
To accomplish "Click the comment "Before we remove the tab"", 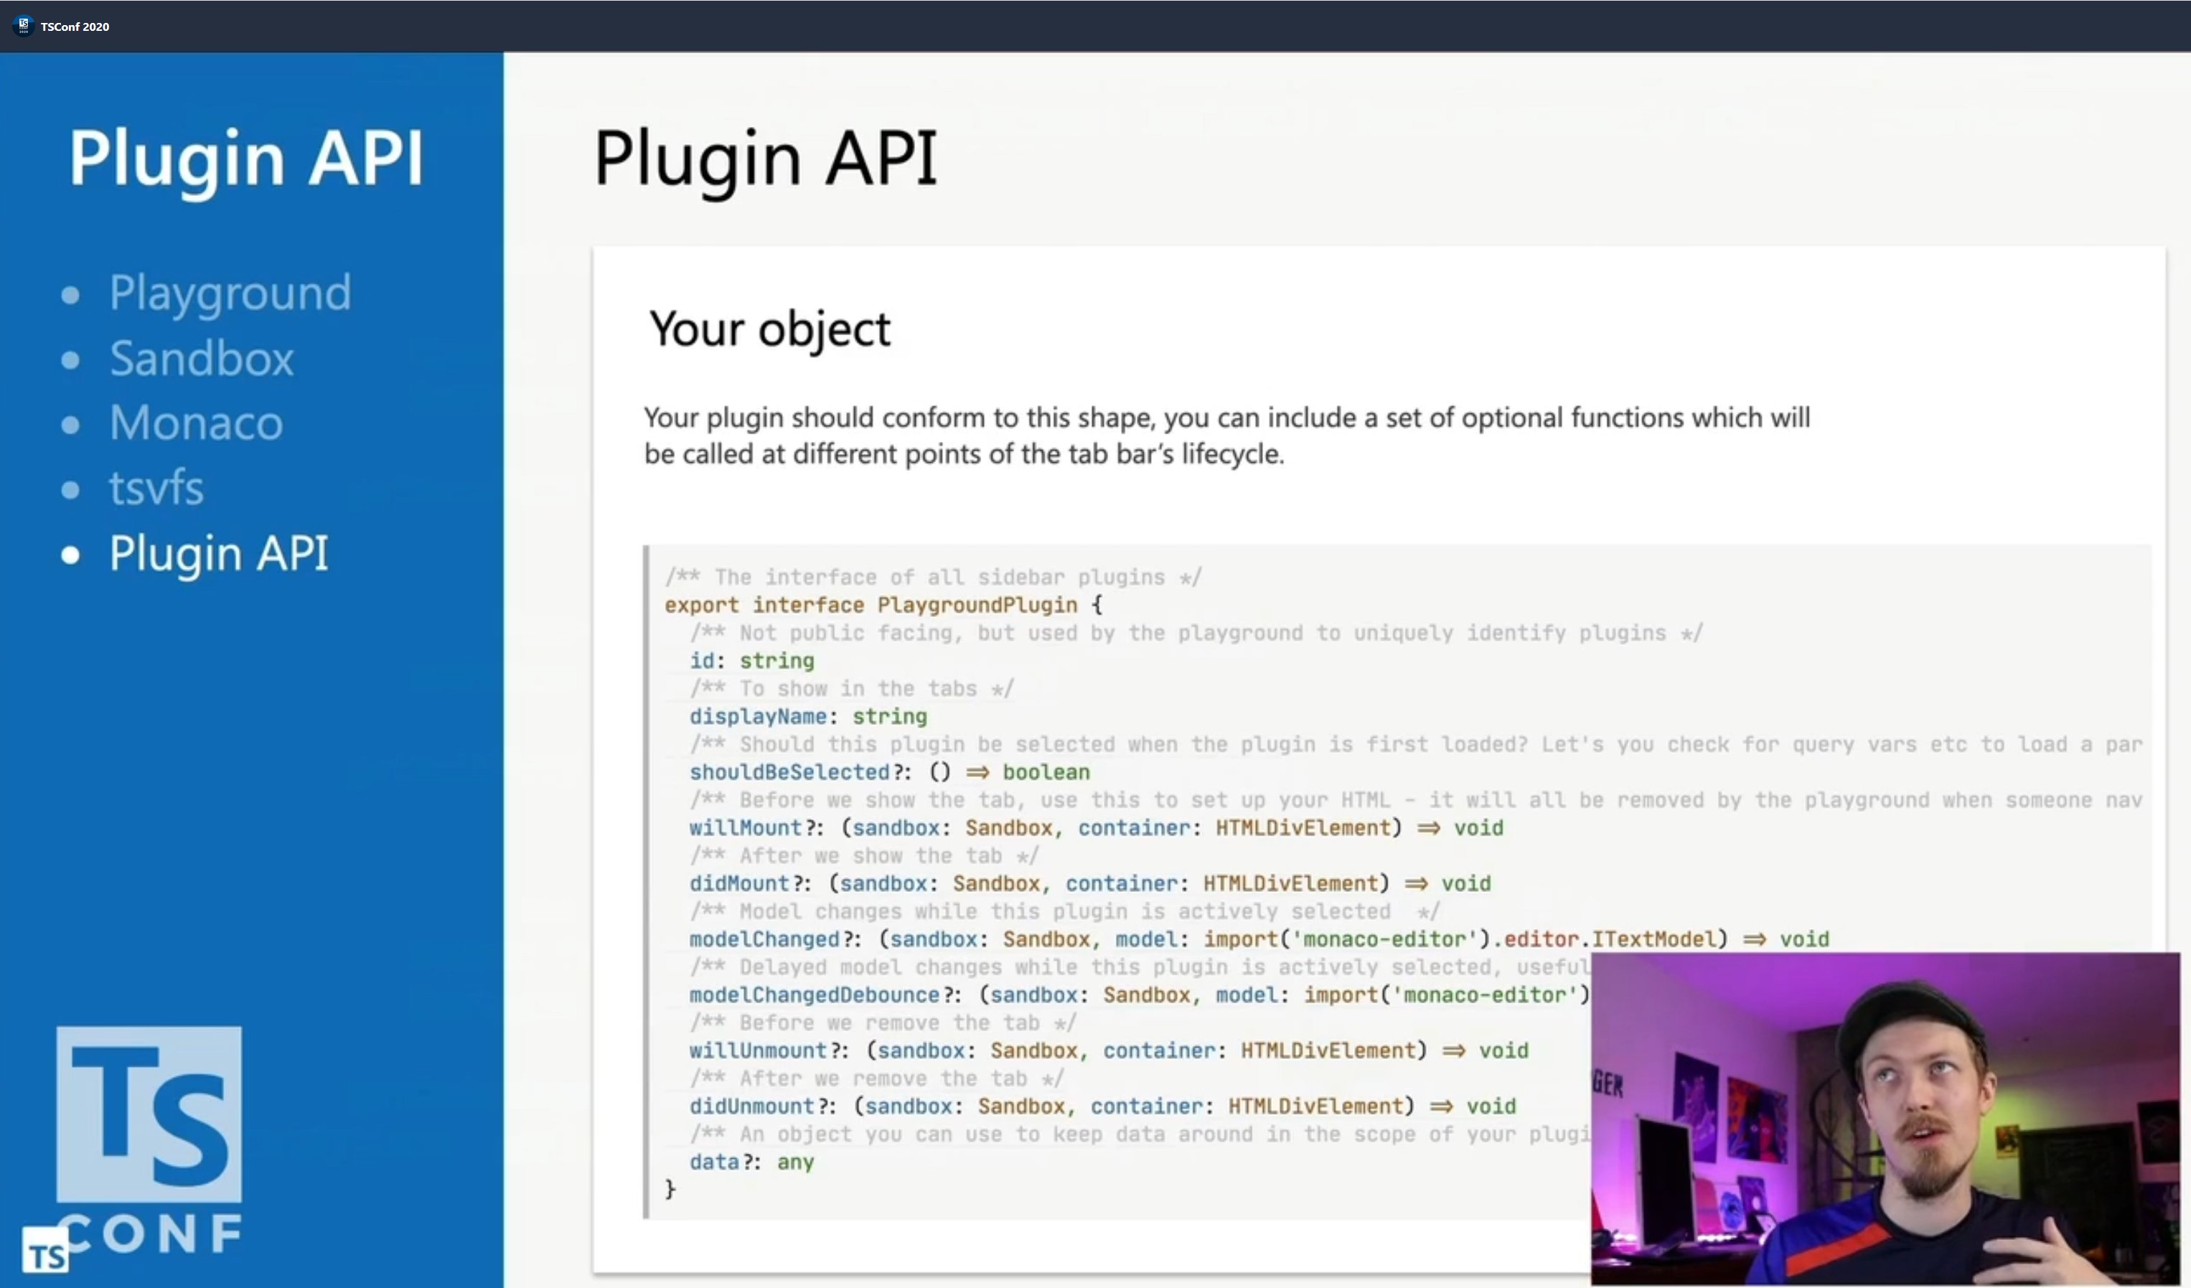I will click(x=883, y=1022).
